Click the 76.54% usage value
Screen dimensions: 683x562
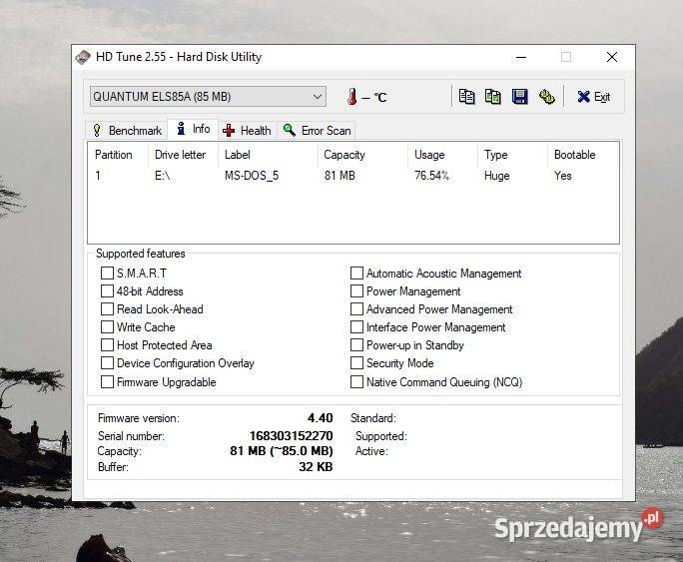pos(431,176)
